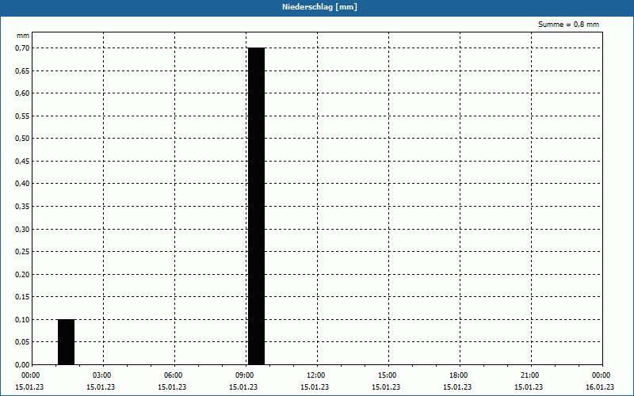634x396 pixels.
Task: Click the 0,05 y-axis label
Action: (22, 342)
